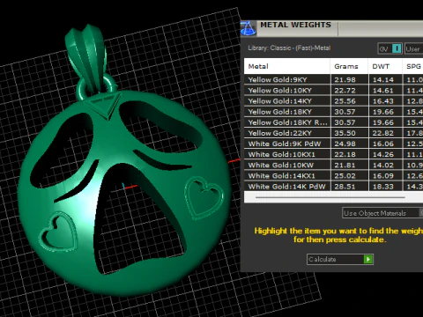Select the Yellow Gold:18KY R... row
The image size is (423, 317).
click(x=333, y=122)
